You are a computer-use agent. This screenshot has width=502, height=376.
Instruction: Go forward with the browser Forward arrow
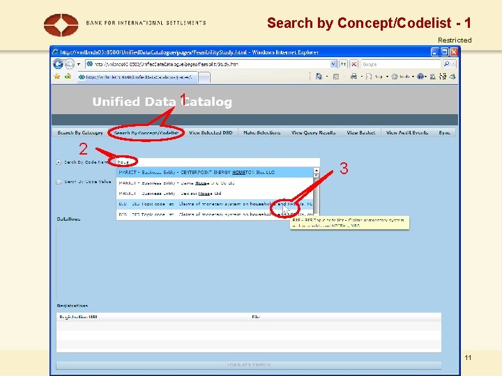pos(70,64)
